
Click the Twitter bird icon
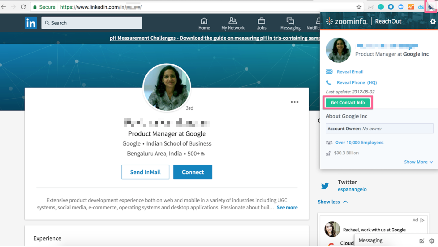coord(325,185)
